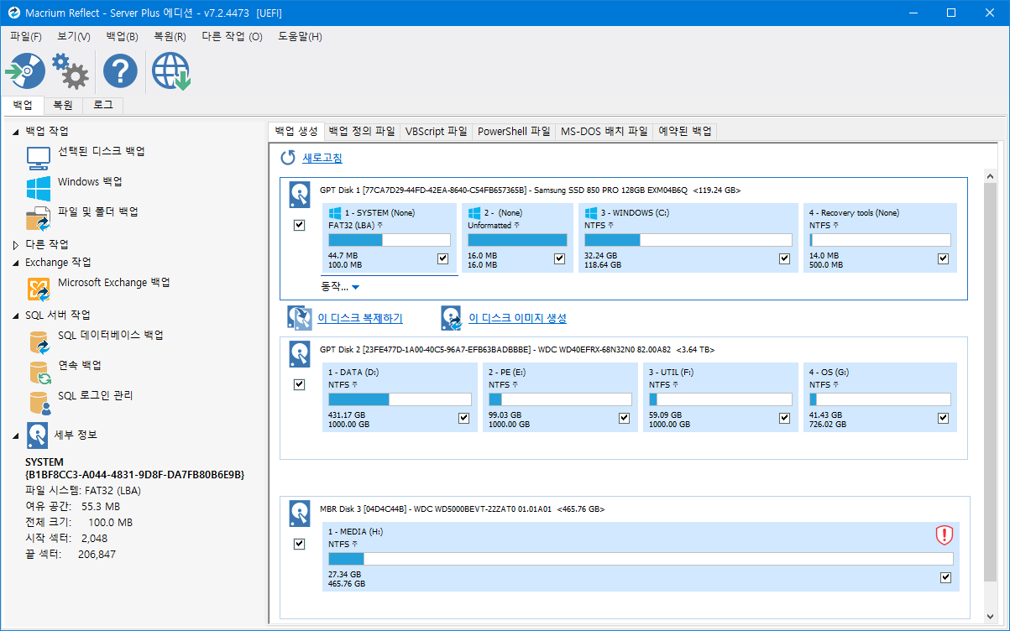This screenshot has height=631, width=1010.
Task: Uncheck the 4 - OS (G:) partition checkbox
Action: pos(943,418)
